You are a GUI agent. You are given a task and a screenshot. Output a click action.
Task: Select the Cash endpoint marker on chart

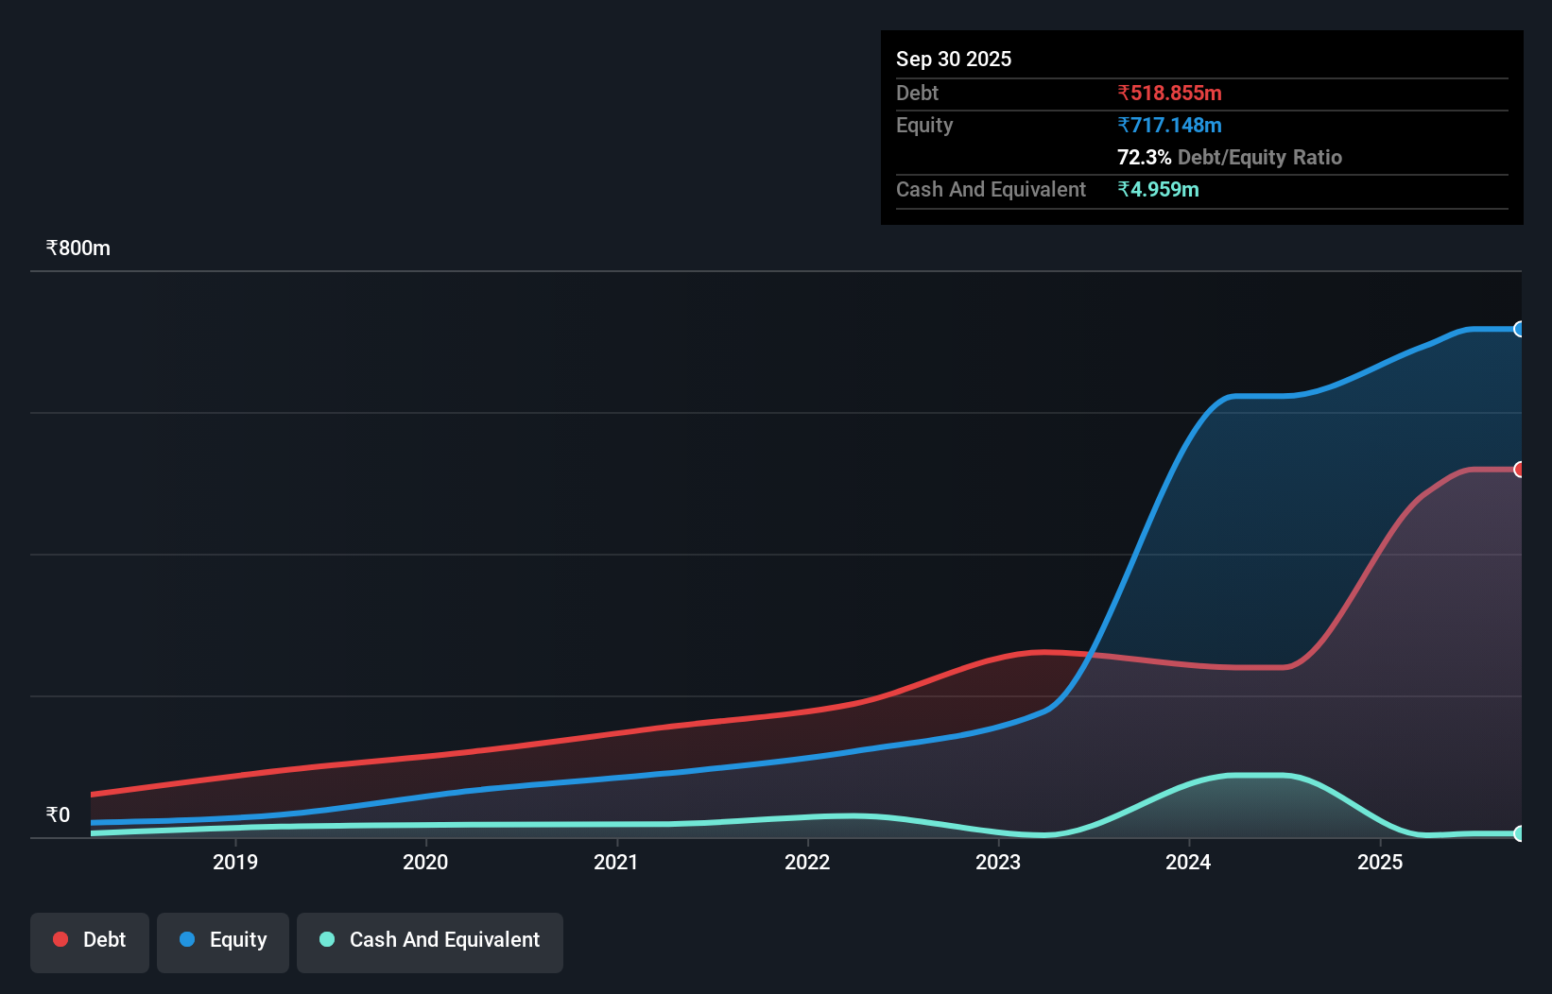1519,833
